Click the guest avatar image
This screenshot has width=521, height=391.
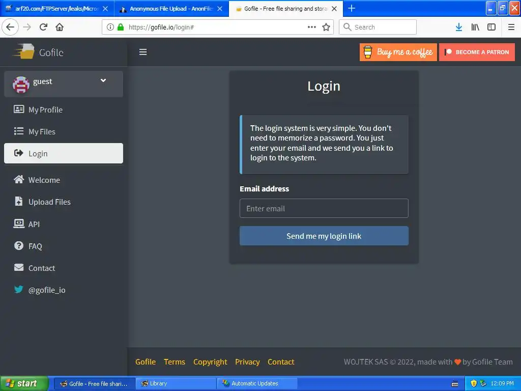(21, 84)
